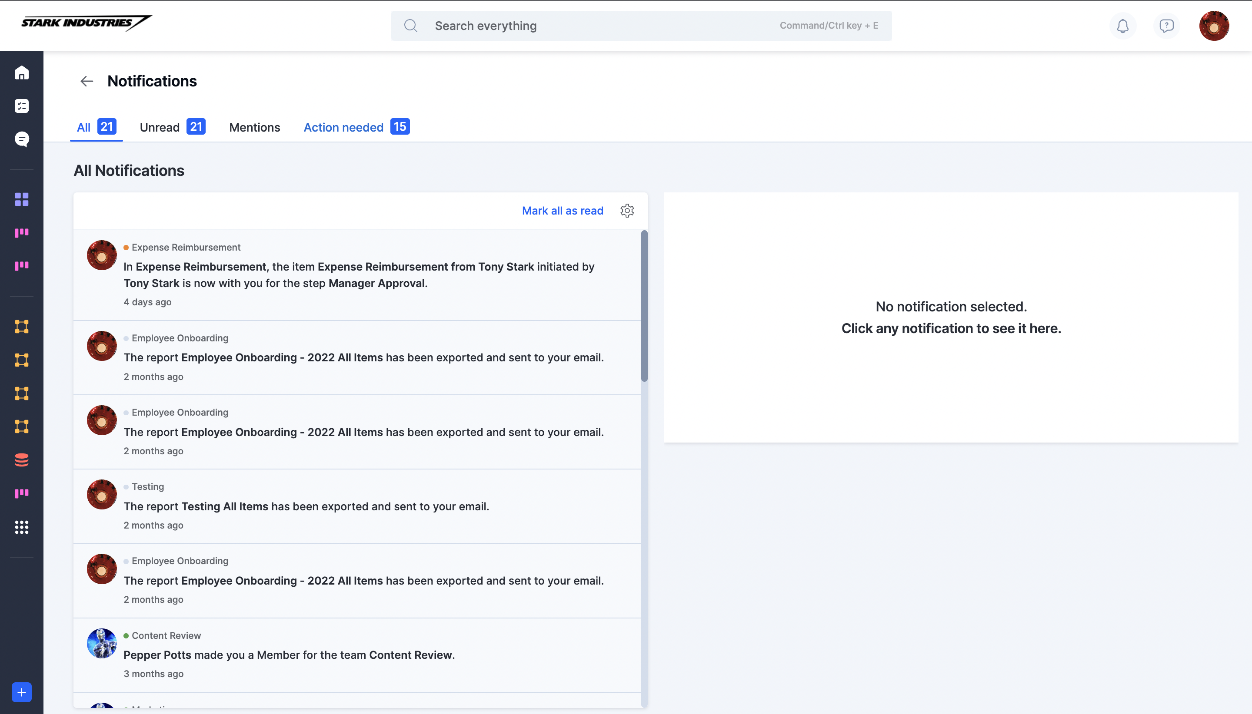Viewport: 1252px width, 714px height.
Task: Open notification settings gear icon
Action: 627,210
